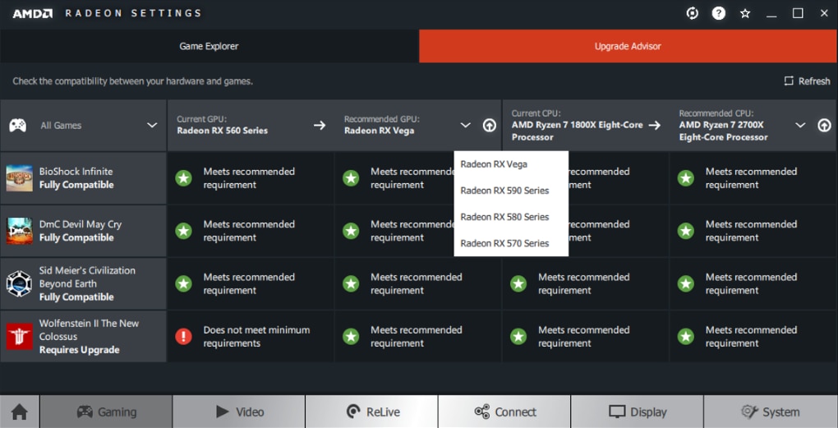Click the green star in BioShock recommended GPU cell

(351, 178)
